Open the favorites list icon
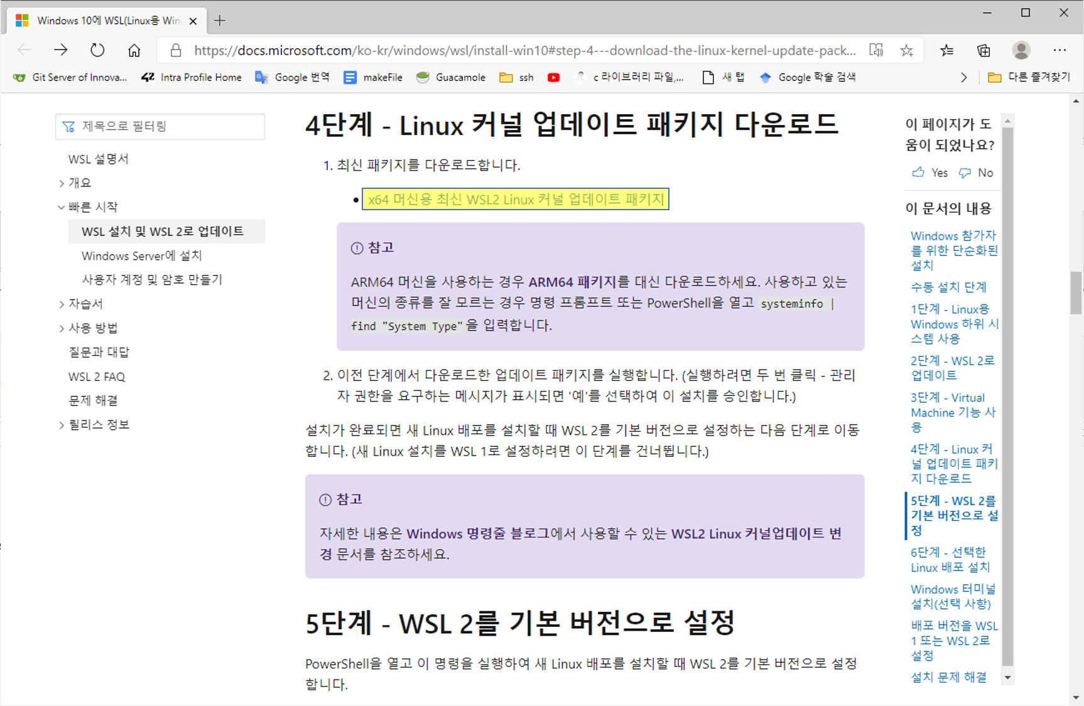The width and height of the screenshot is (1084, 706). click(x=946, y=50)
